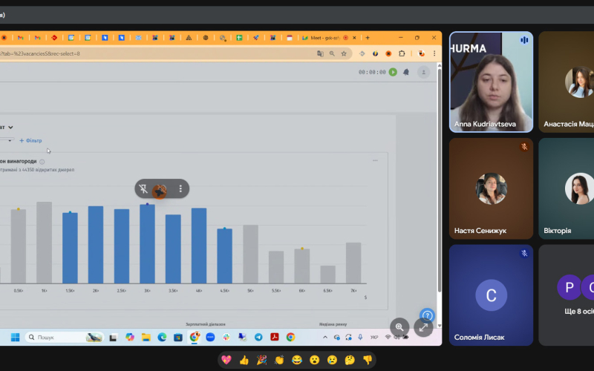Send the heart emoji reaction
The height and width of the screenshot is (371, 594).
click(x=226, y=360)
